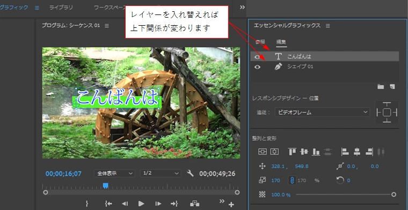Click the play button in program monitor
This screenshot has height=210, width=408.
(x=141, y=204)
